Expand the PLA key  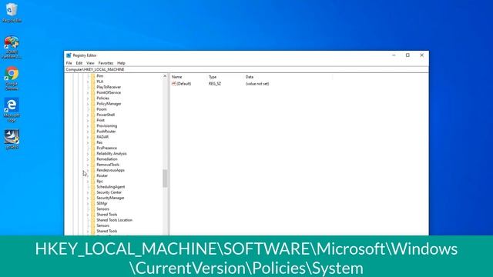point(88,82)
